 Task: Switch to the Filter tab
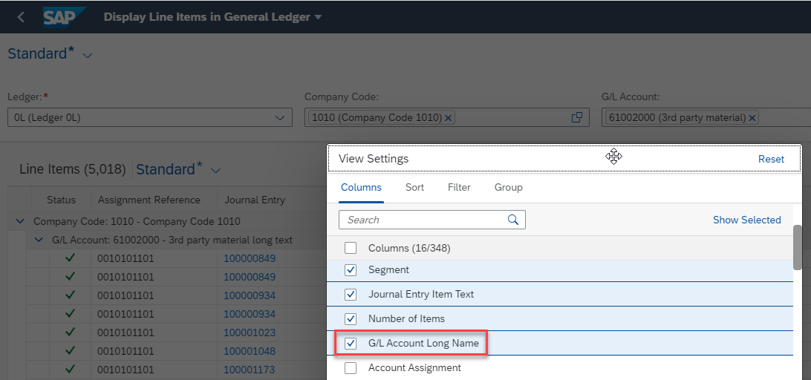tap(459, 187)
